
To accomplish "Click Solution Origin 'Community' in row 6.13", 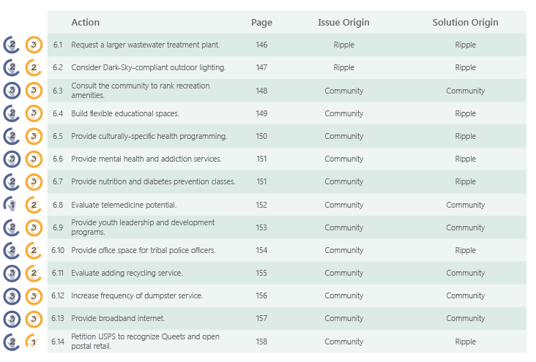I will point(465,319).
